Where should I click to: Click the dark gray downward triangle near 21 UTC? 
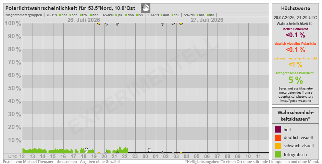(x=117, y=24)
